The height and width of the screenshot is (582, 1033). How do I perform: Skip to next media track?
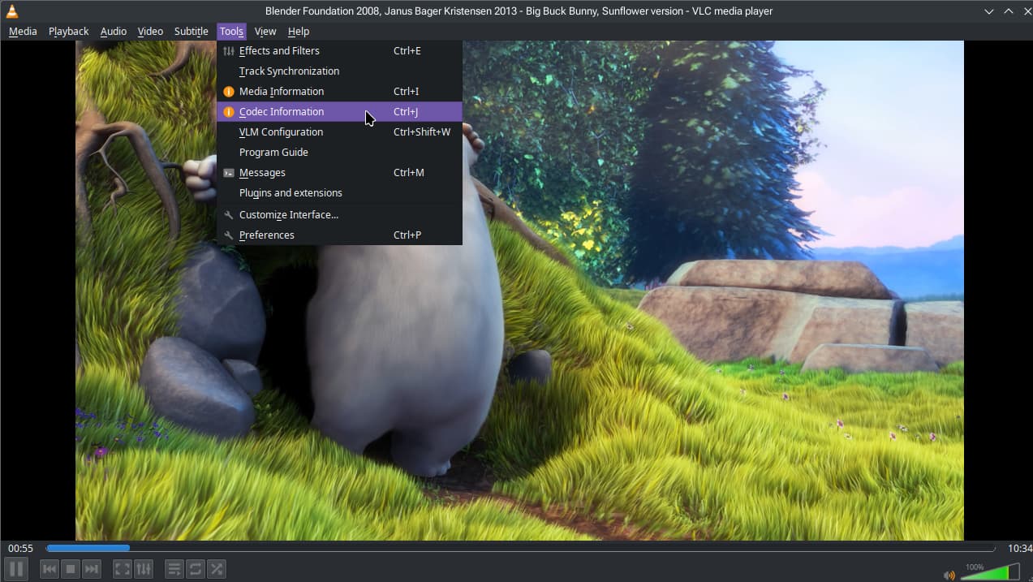pyautogui.click(x=92, y=569)
